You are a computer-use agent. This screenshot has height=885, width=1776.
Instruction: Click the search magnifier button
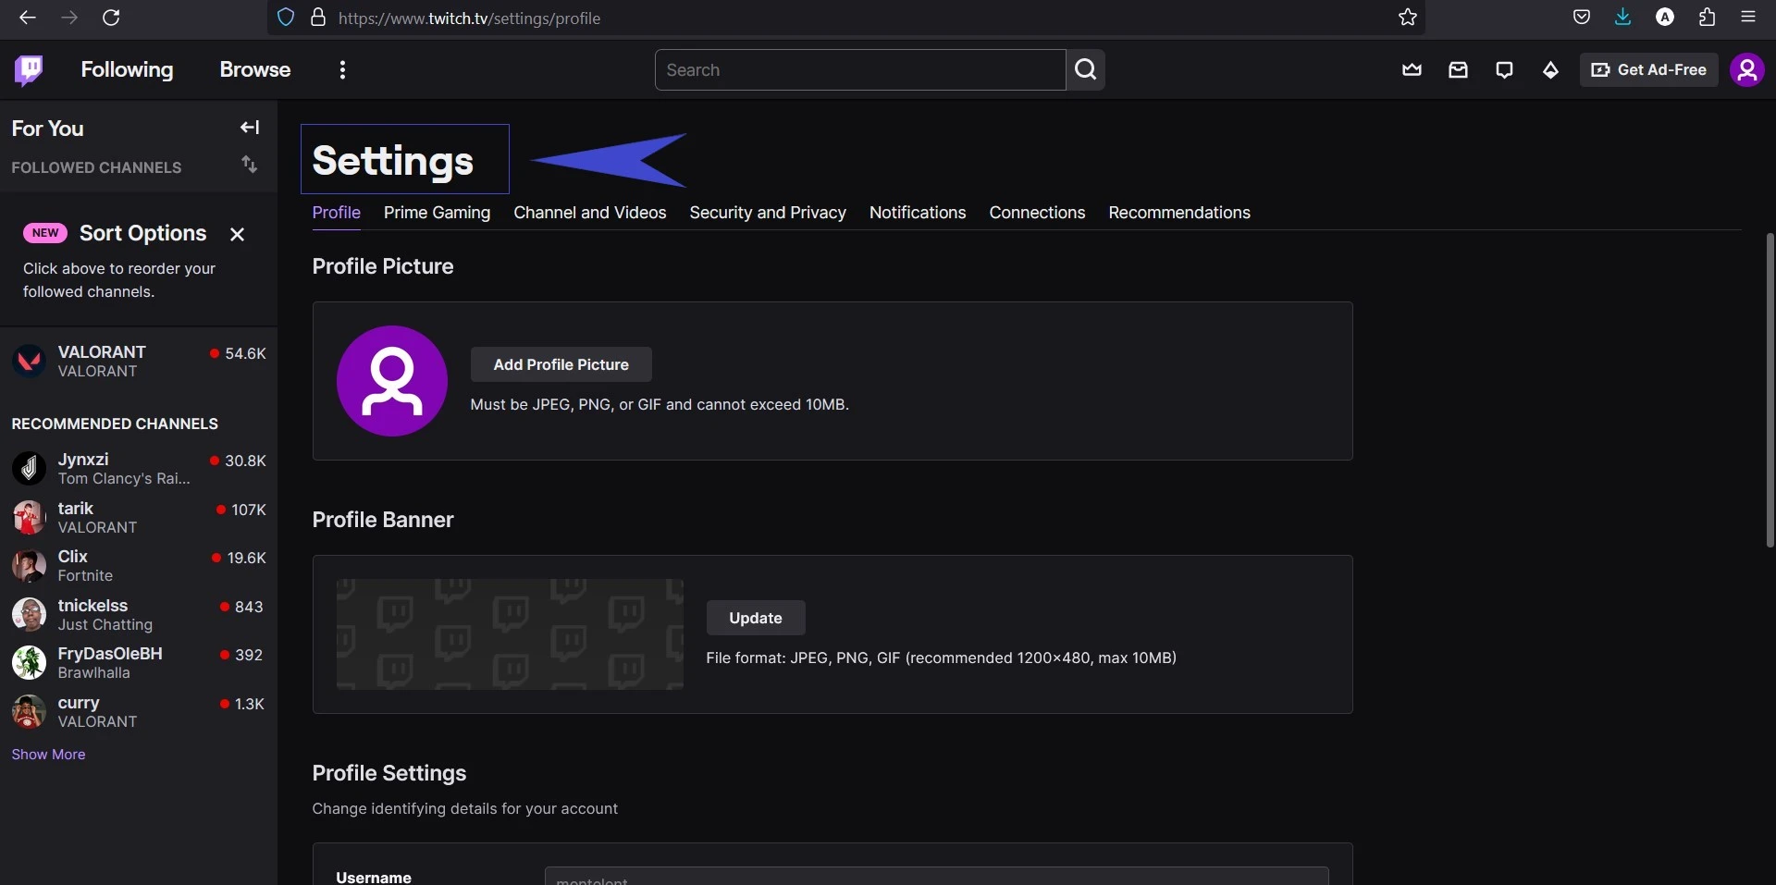[x=1086, y=69]
